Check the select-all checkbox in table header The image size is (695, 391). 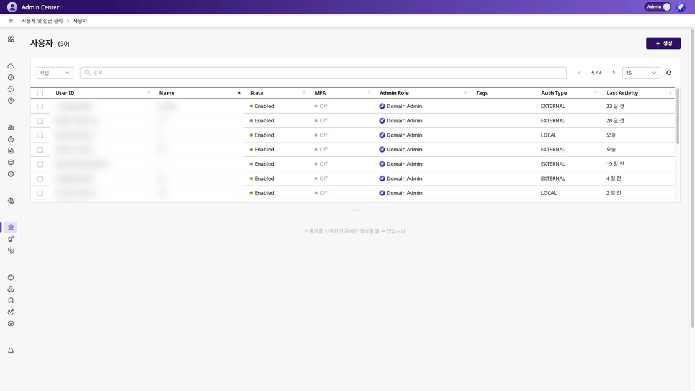(40, 93)
